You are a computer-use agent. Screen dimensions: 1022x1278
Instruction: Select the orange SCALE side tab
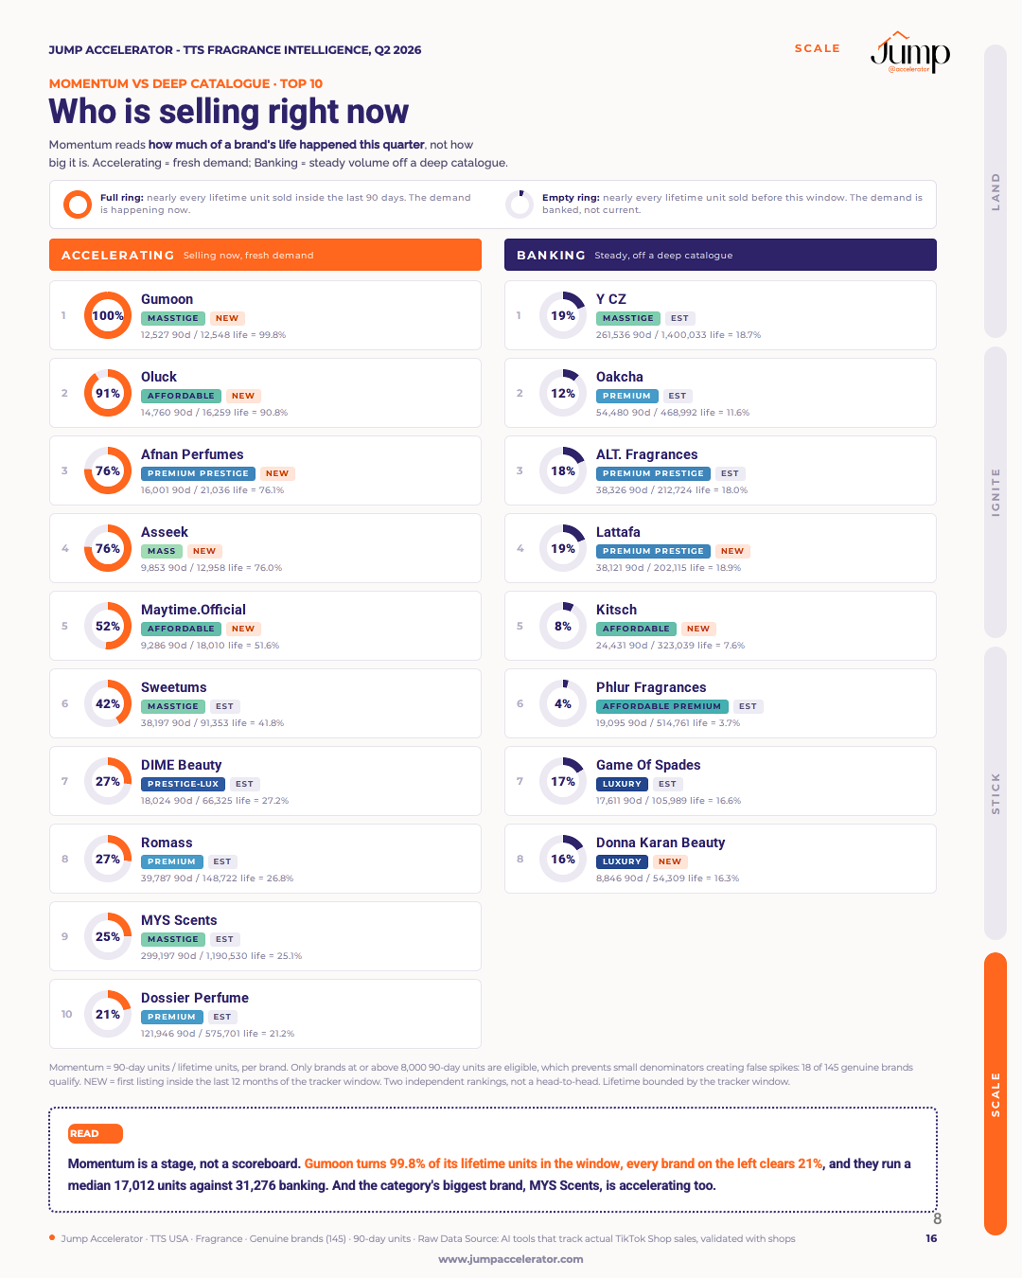(996, 1094)
